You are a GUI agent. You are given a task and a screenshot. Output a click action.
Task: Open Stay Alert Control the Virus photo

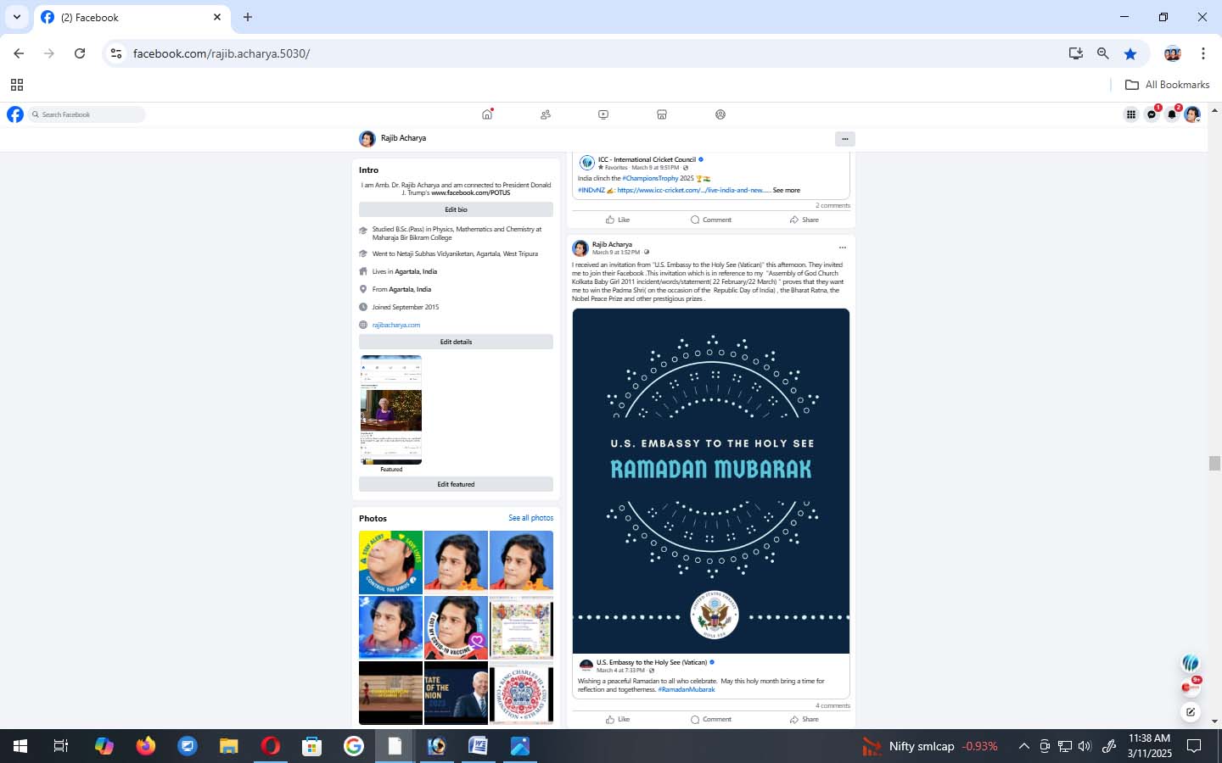(390, 562)
